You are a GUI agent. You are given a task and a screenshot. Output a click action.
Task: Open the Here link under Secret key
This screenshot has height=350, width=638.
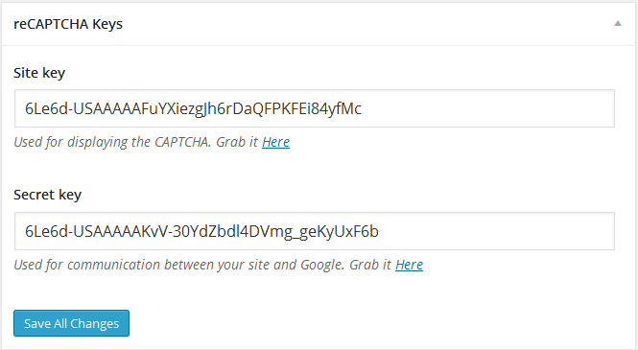pyautogui.click(x=409, y=265)
